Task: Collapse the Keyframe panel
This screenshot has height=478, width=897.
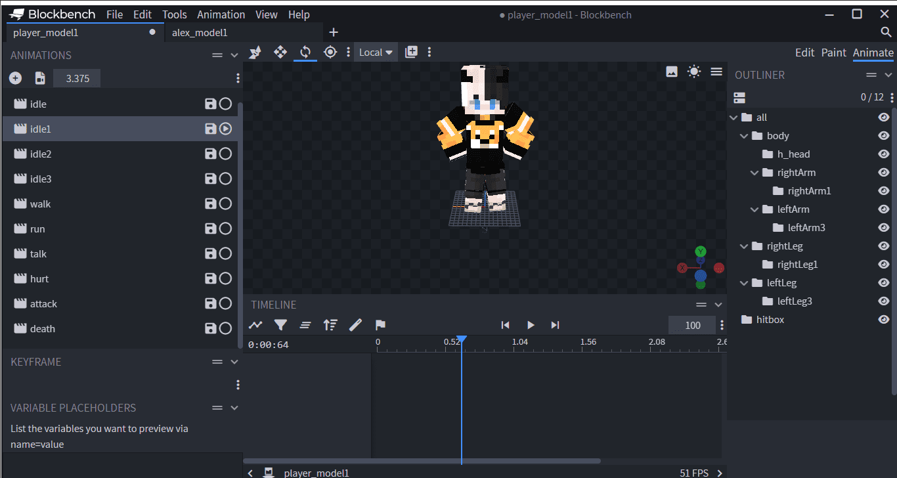Action: point(234,362)
